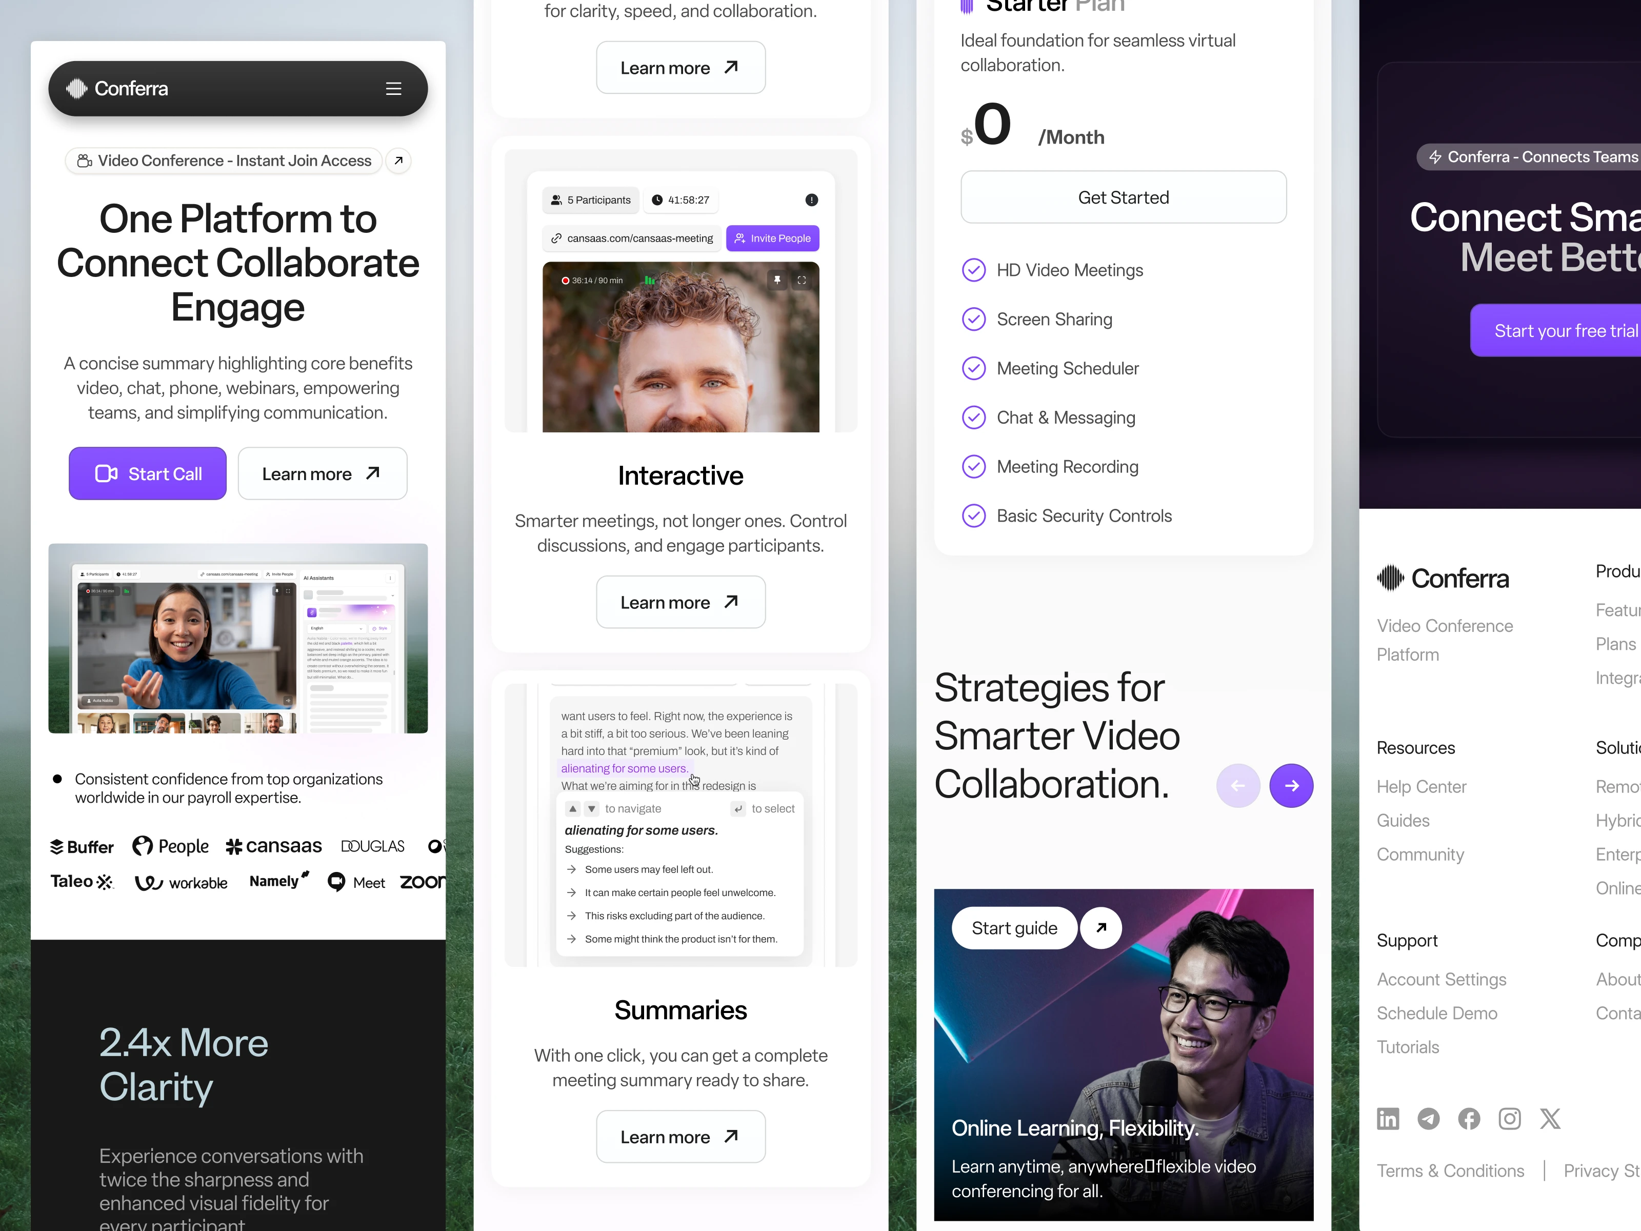Click the next arrow in Strategies carousel

tap(1292, 785)
